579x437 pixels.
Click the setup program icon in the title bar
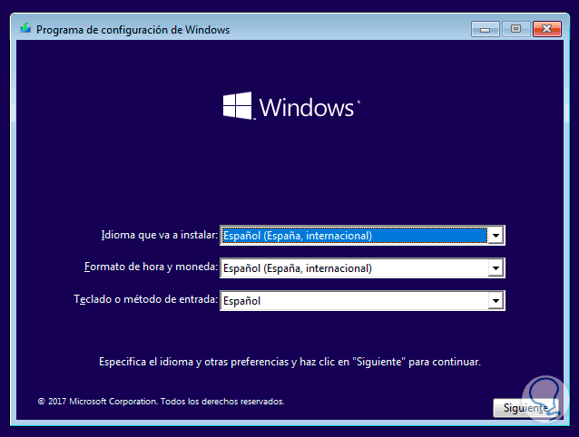click(25, 28)
